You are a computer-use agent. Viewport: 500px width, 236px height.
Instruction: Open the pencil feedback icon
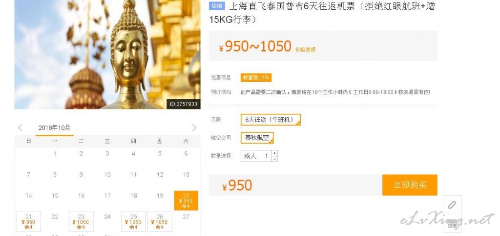tap(452, 204)
